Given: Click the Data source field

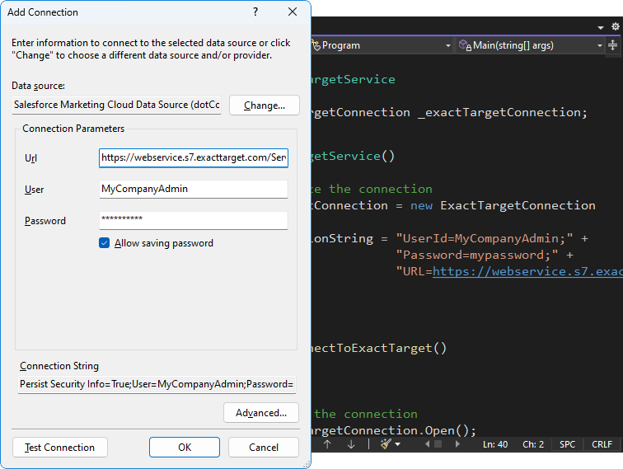Looking at the screenshot, I should coord(116,105).
